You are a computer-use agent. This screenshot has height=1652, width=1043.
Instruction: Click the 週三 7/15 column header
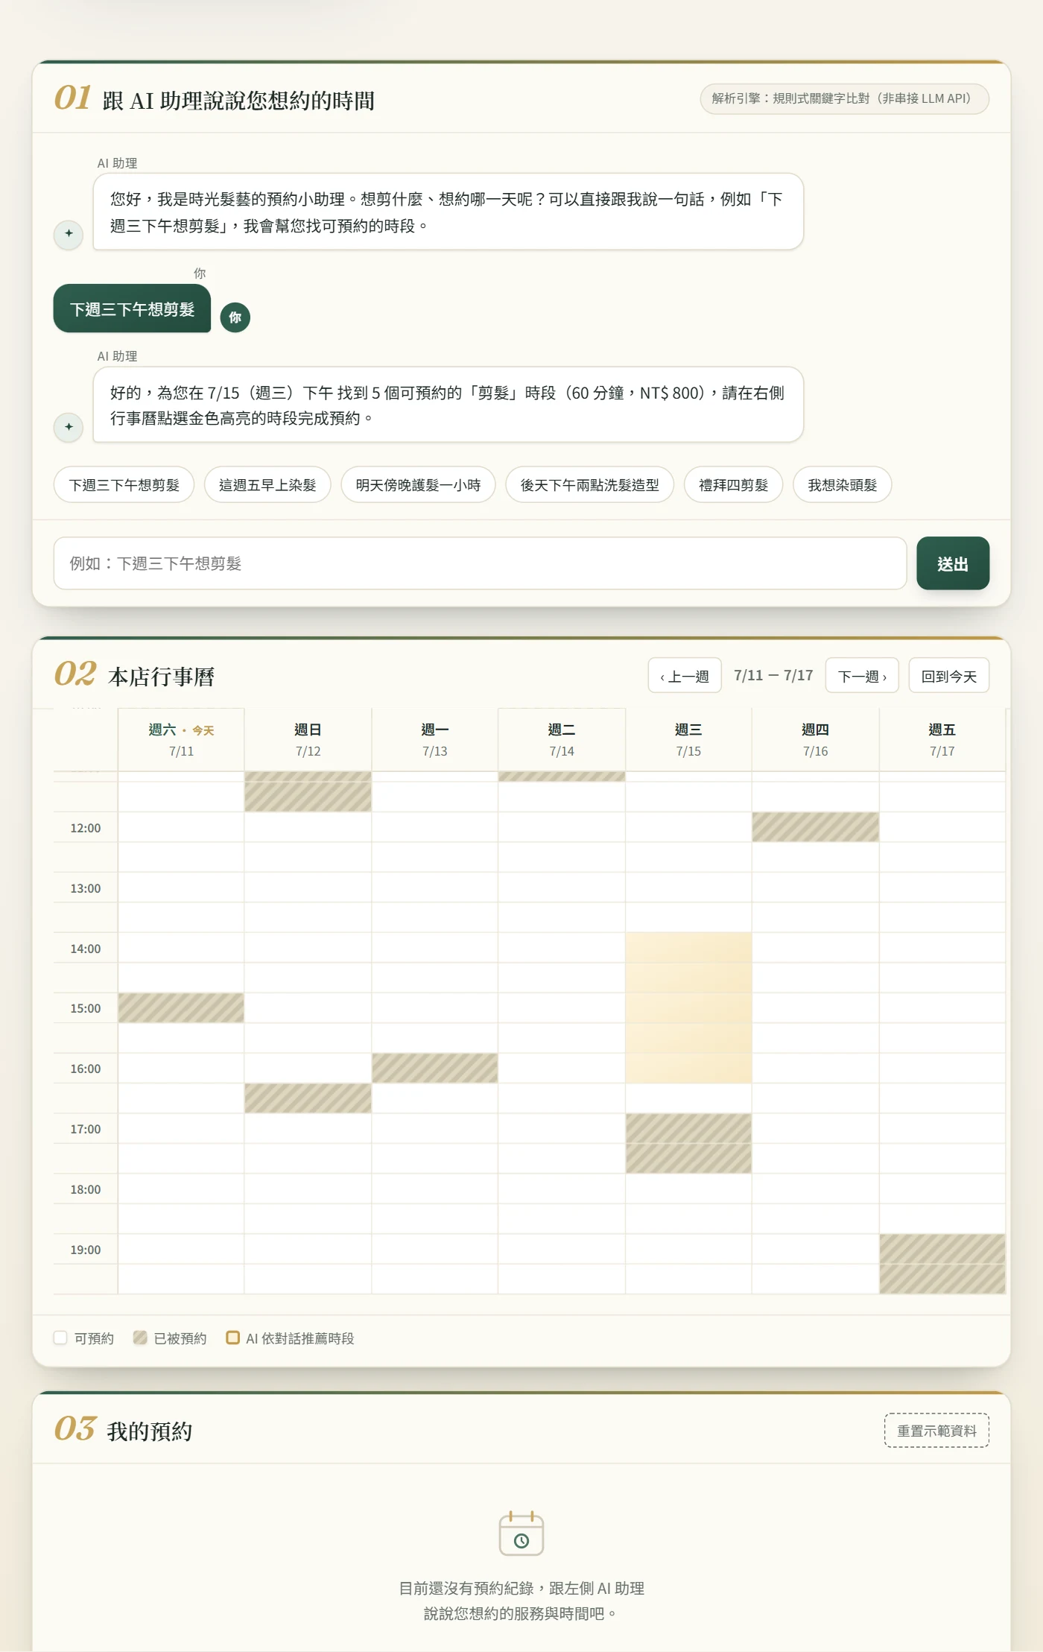coord(688,740)
